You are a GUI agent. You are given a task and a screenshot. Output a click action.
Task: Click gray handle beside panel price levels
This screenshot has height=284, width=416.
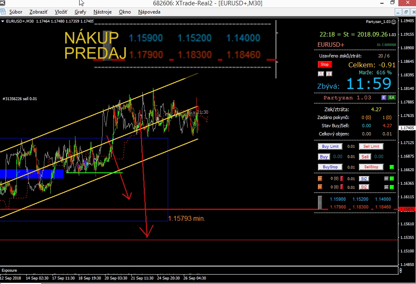tap(320, 203)
